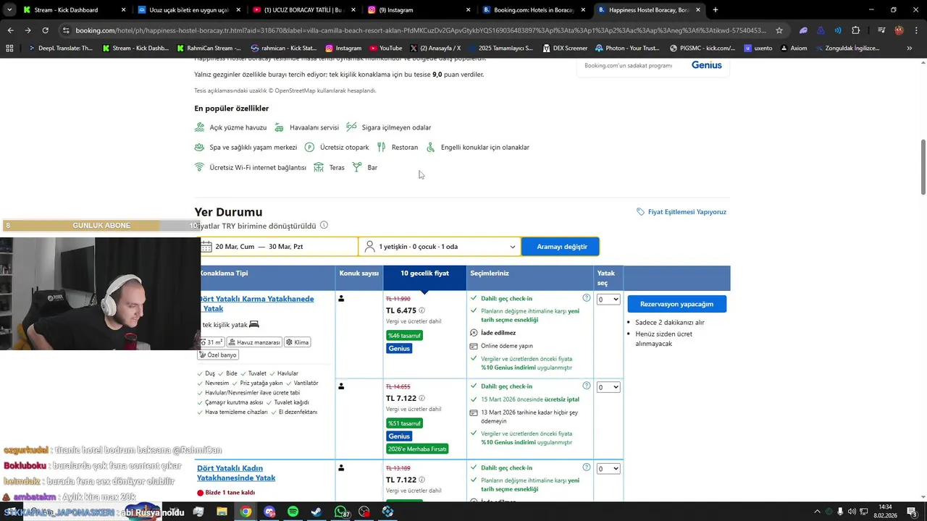
Task: Click the calendar icon in the date field
Action: coord(207,247)
